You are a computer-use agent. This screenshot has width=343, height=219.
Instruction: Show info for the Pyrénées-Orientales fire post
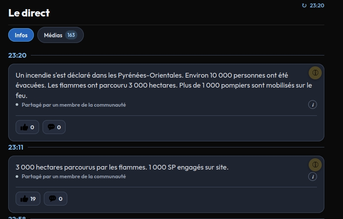pyautogui.click(x=313, y=105)
